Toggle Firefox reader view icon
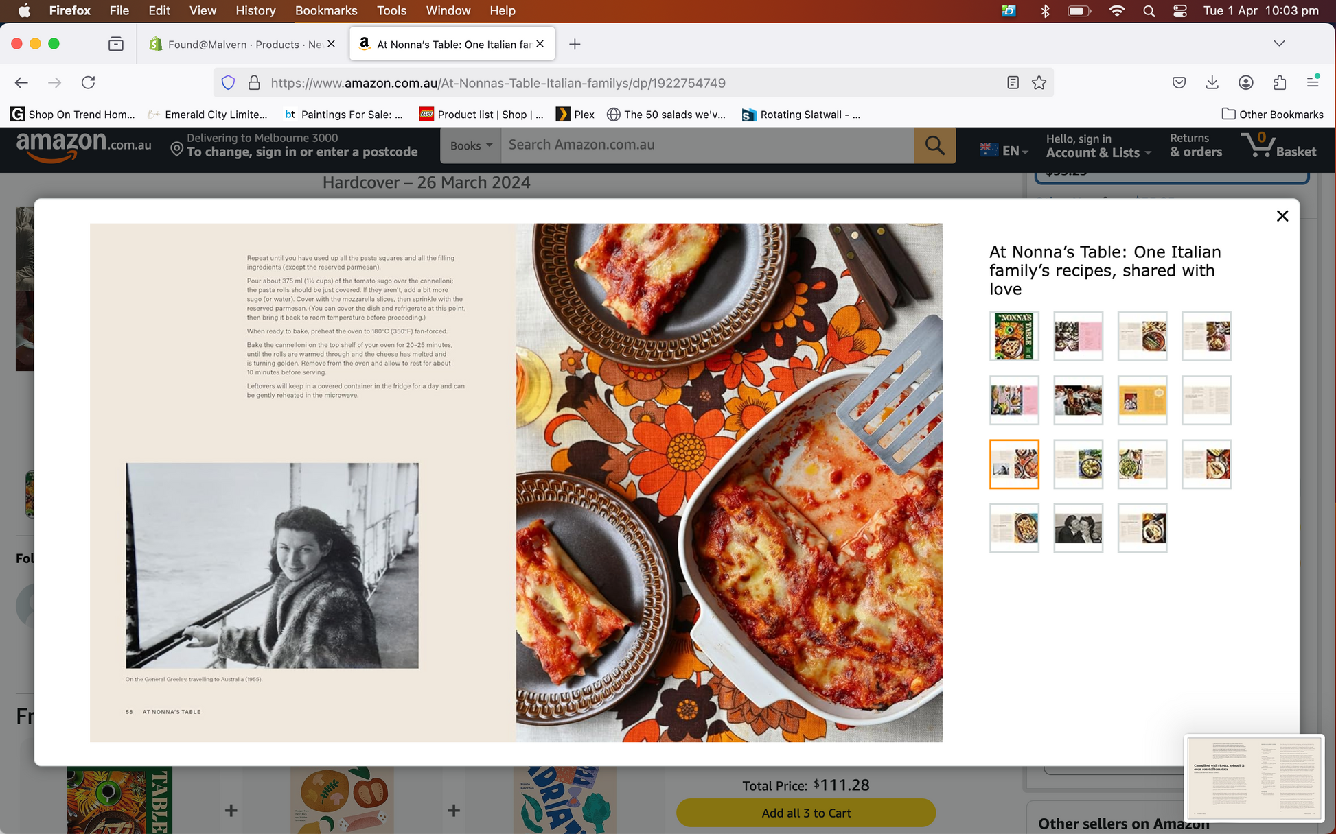Image resolution: width=1336 pixels, height=834 pixels. pos(1013,83)
